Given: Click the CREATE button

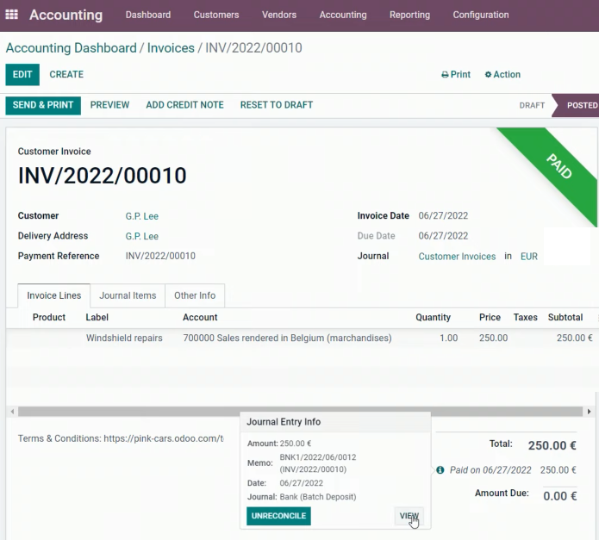Looking at the screenshot, I should click(x=66, y=74).
